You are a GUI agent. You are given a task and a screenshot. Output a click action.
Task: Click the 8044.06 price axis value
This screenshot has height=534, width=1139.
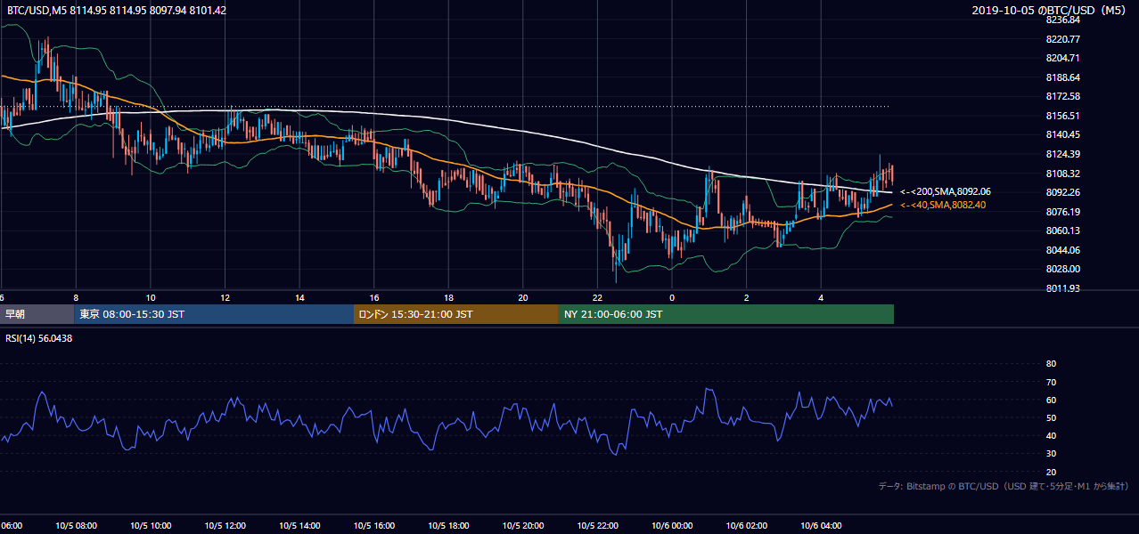coord(1062,250)
